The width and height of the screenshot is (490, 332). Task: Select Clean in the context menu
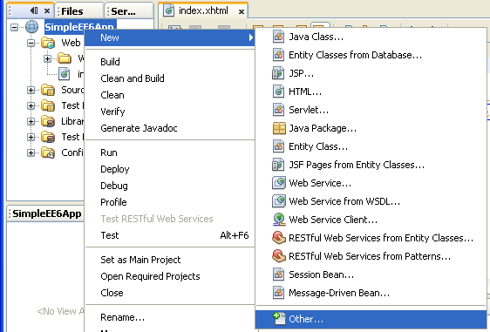[x=170, y=95]
